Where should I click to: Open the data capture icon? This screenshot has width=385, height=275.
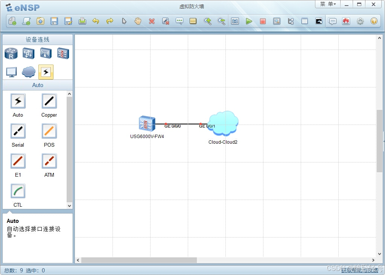pyautogui.click(x=277, y=21)
